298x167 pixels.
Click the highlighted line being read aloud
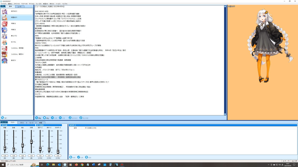[x=58, y=77]
